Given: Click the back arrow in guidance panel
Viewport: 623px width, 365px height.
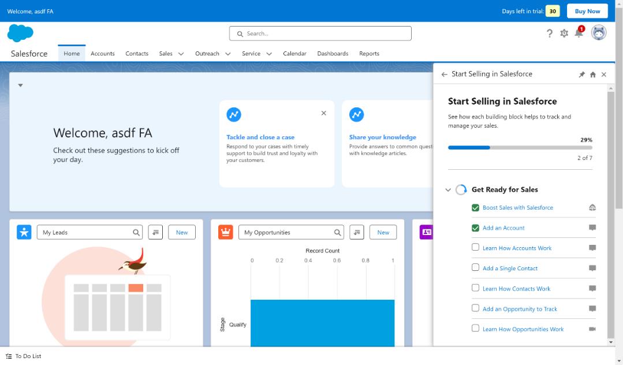Looking at the screenshot, I should pos(443,75).
